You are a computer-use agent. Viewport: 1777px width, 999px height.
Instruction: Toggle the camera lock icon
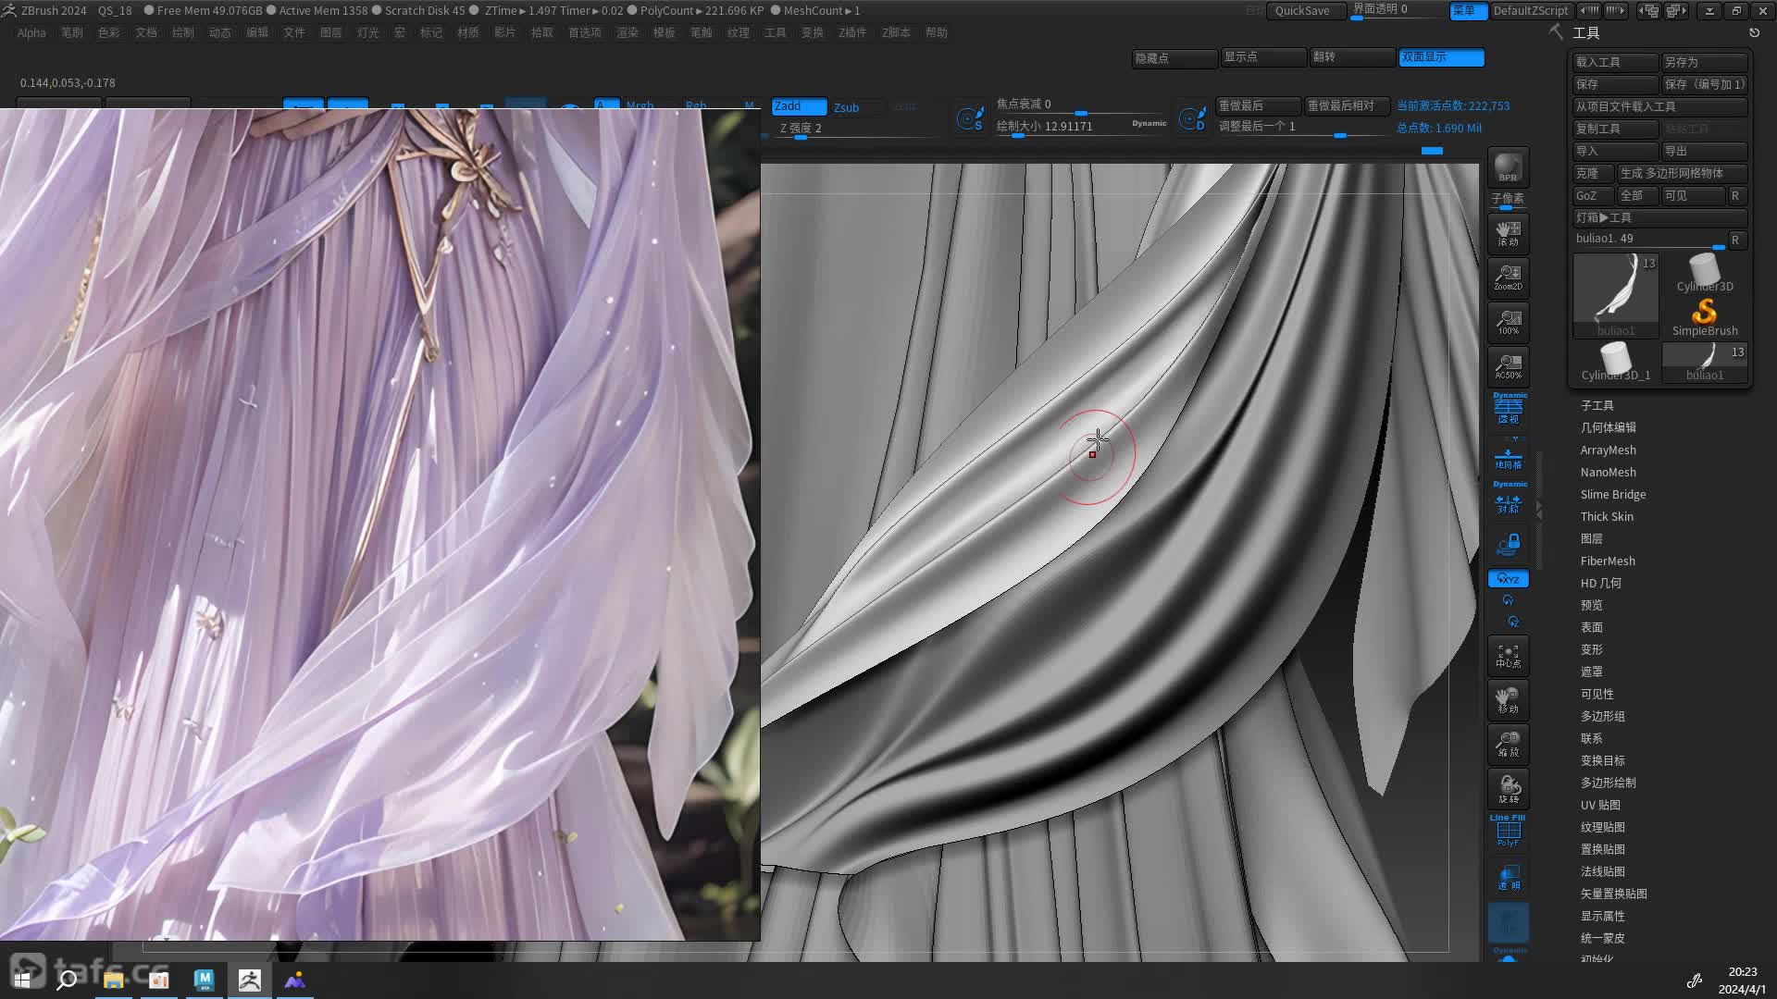pyautogui.click(x=1509, y=544)
